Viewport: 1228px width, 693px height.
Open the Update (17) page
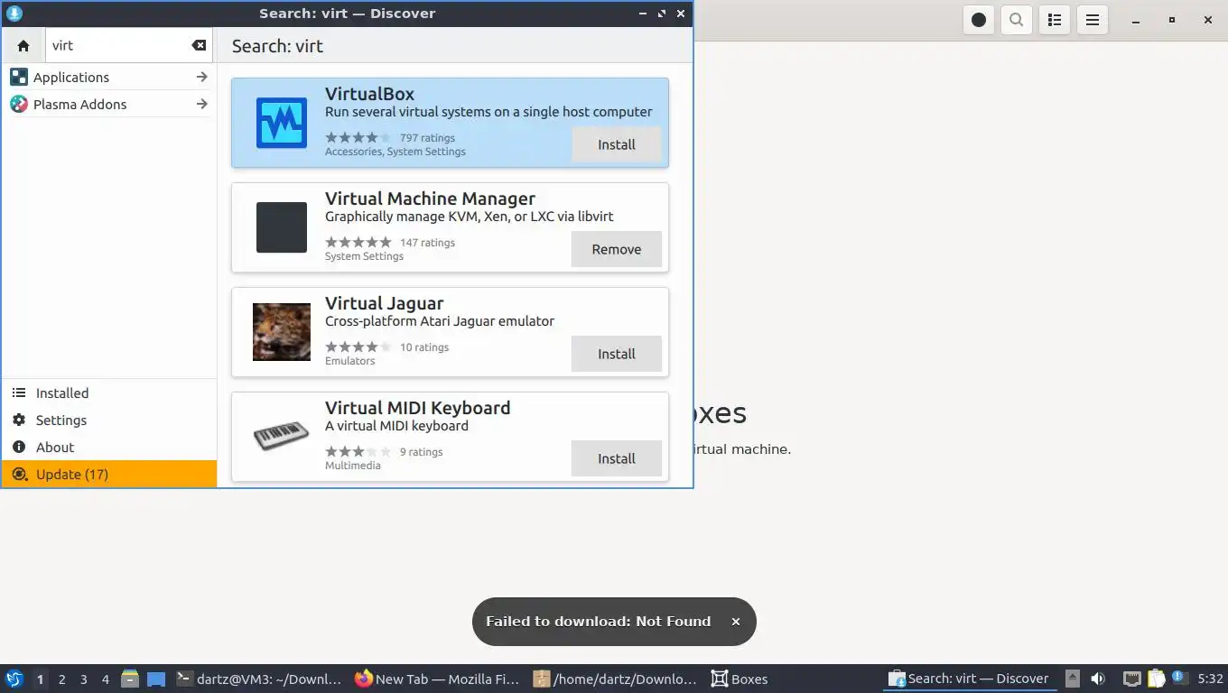click(x=109, y=475)
